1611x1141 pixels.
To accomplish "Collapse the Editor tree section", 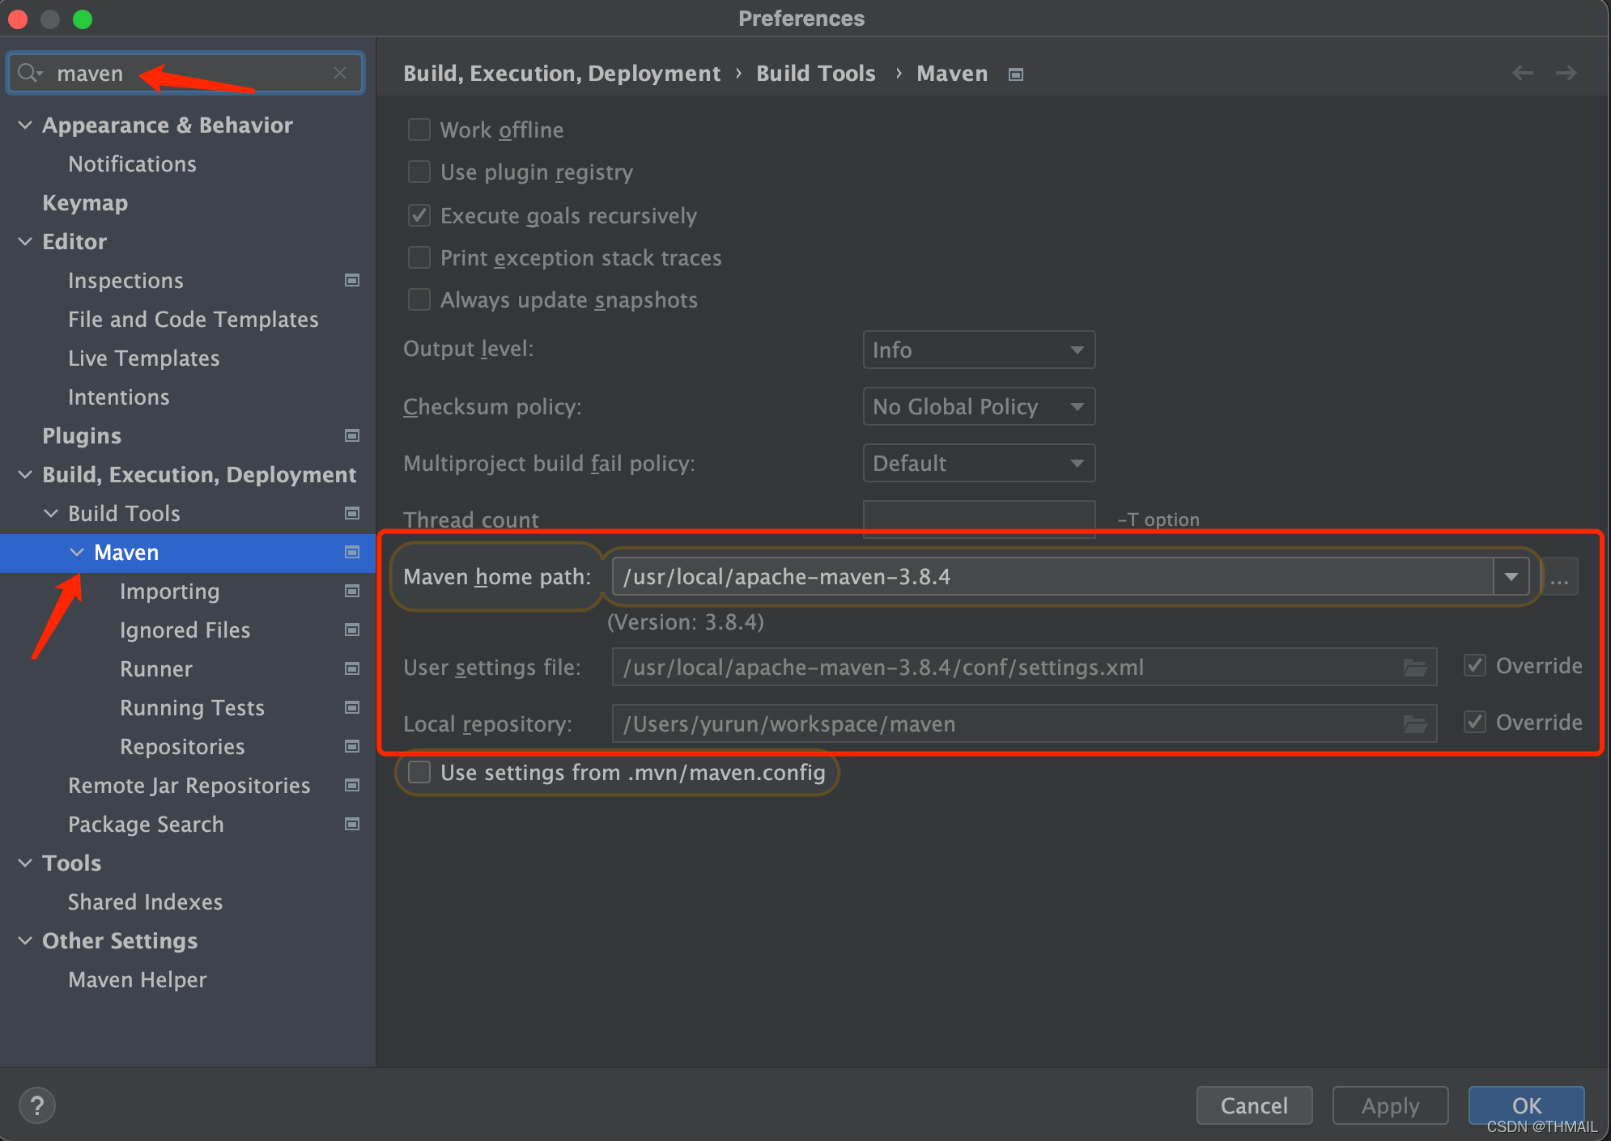I will 25,241.
